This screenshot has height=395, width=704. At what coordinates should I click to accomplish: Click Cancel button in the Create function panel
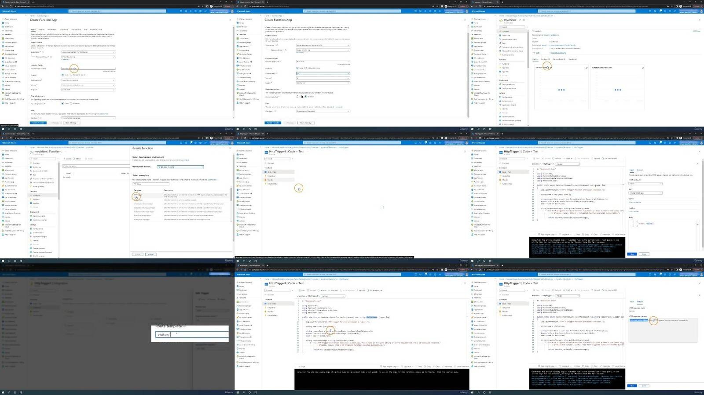click(x=151, y=254)
